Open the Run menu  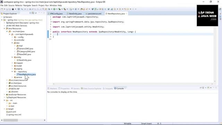(x=47, y=6)
